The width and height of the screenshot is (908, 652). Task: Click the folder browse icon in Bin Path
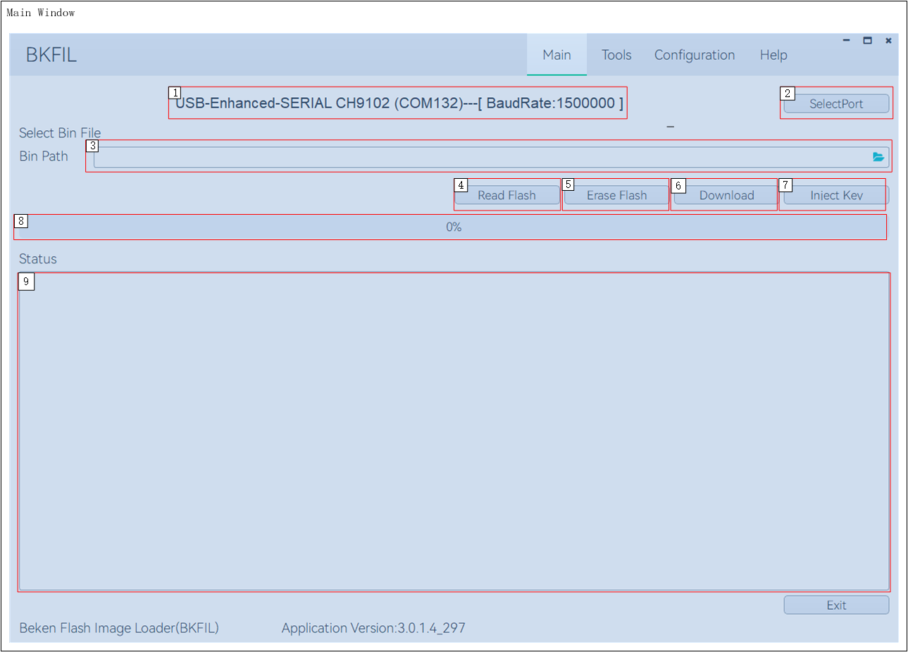pos(878,157)
